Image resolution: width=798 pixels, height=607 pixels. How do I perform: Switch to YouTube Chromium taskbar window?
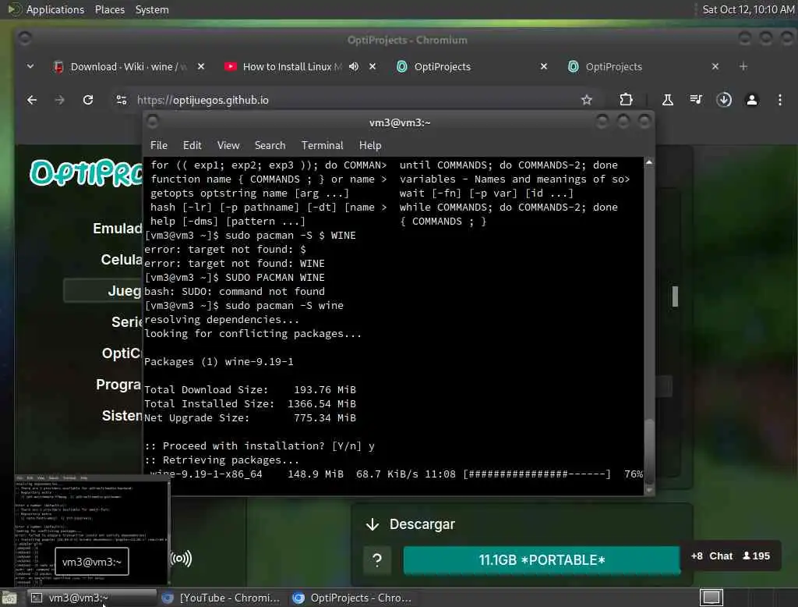(x=221, y=598)
